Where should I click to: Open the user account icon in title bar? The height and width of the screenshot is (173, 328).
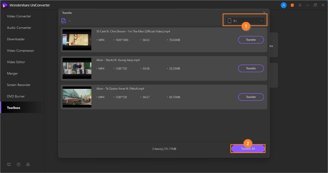284,5
